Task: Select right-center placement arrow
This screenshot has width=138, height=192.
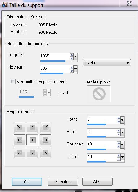Action: 45,140
